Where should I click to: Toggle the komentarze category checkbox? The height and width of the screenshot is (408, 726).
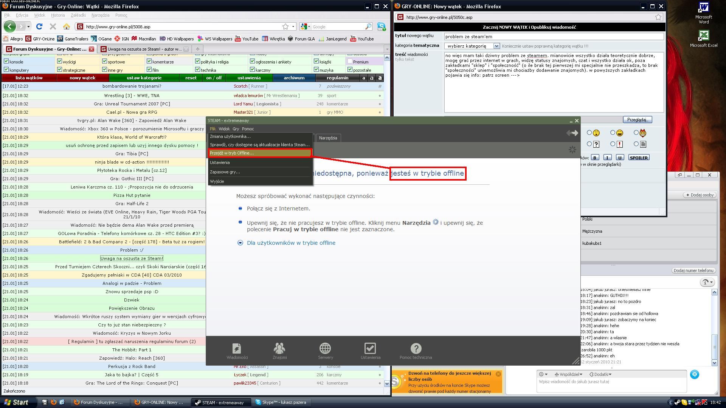pos(149,61)
